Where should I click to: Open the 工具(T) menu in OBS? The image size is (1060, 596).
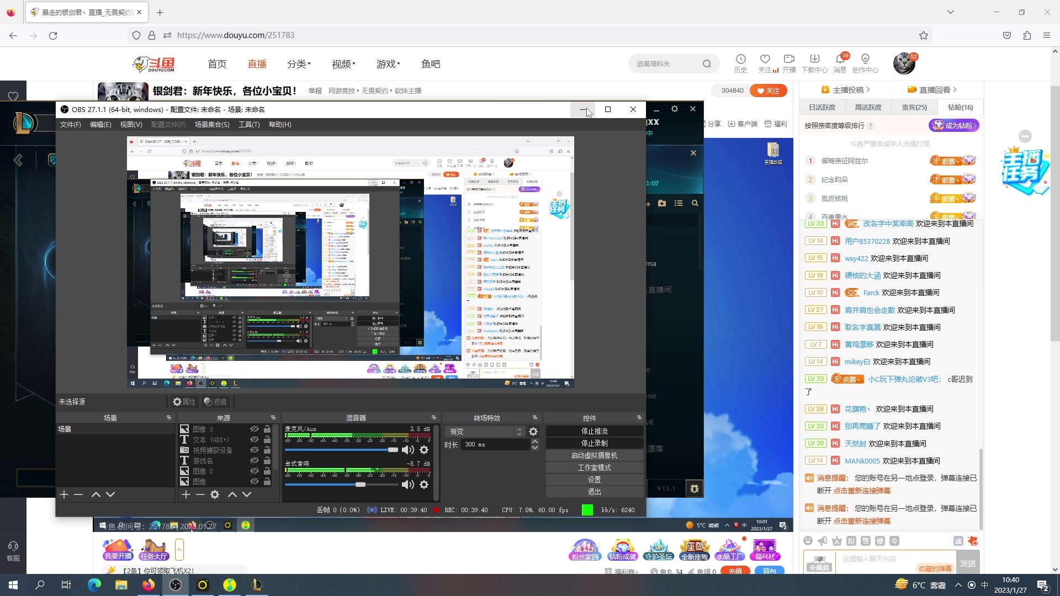pos(249,124)
